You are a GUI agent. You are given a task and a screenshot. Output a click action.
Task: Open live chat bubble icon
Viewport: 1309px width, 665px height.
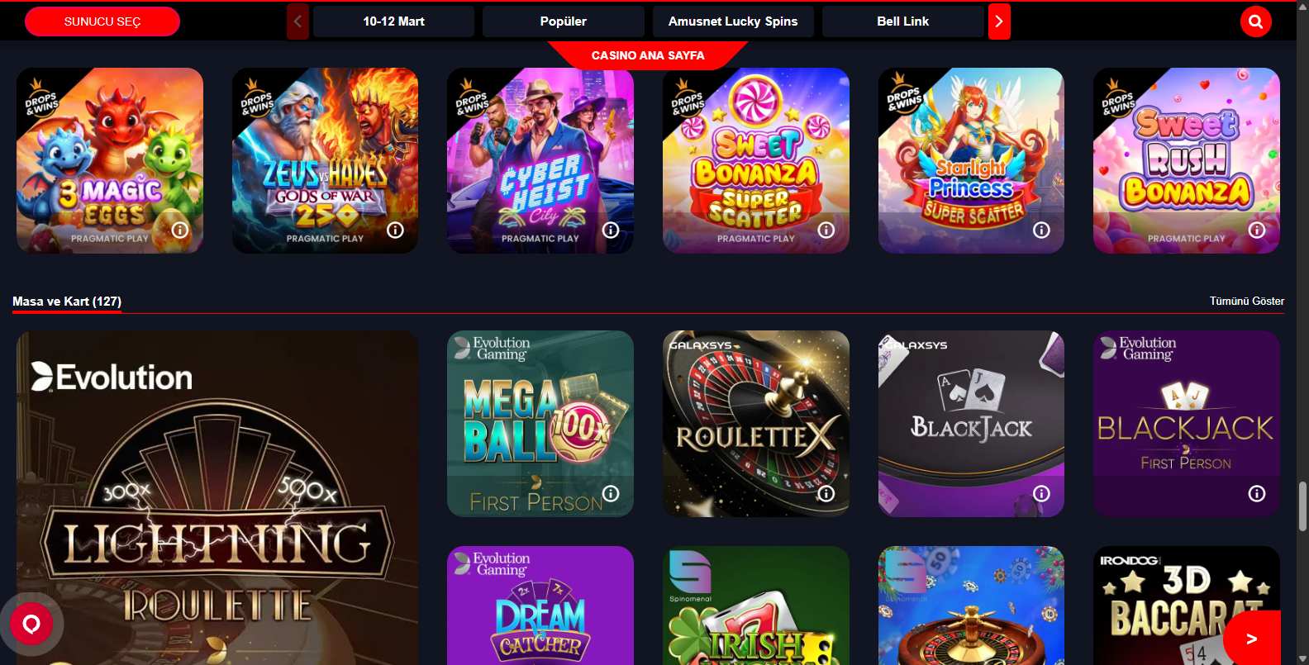[x=31, y=624]
